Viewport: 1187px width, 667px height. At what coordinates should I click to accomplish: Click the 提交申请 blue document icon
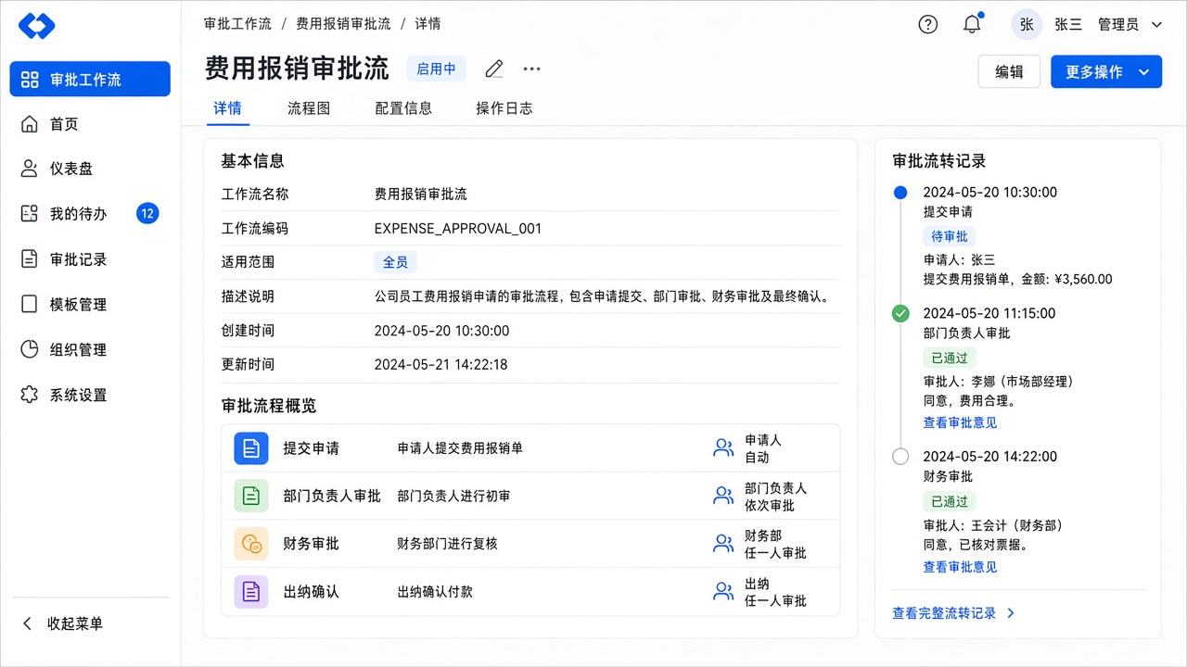pos(250,448)
